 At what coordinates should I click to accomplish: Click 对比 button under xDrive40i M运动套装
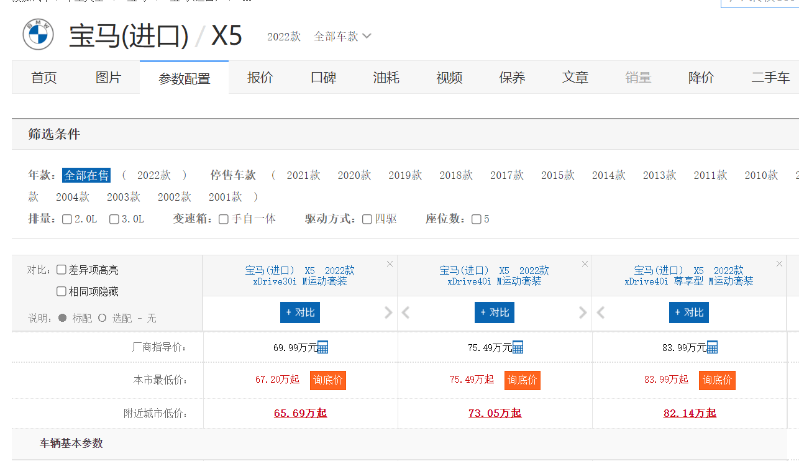[x=494, y=313]
